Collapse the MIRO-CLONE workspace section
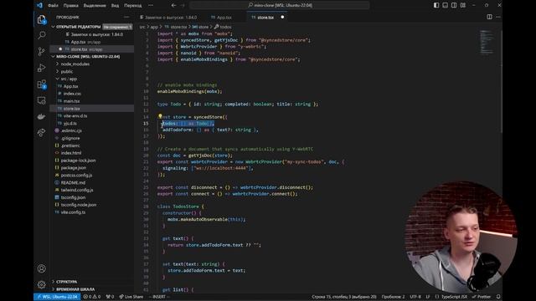This screenshot has height=301, width=536. [54, 56]
